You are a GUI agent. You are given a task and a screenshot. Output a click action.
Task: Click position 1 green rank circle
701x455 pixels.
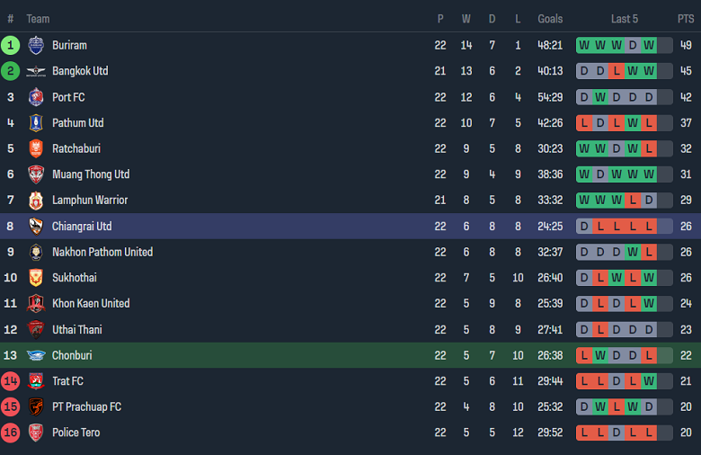coord(11,45)
